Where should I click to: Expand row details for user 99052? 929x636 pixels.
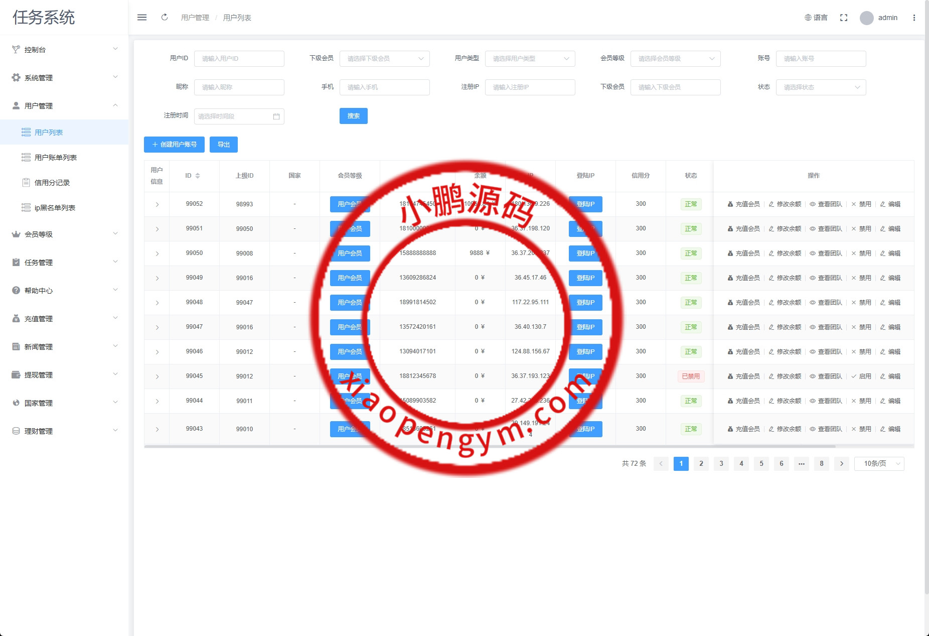tap(157, 204)
